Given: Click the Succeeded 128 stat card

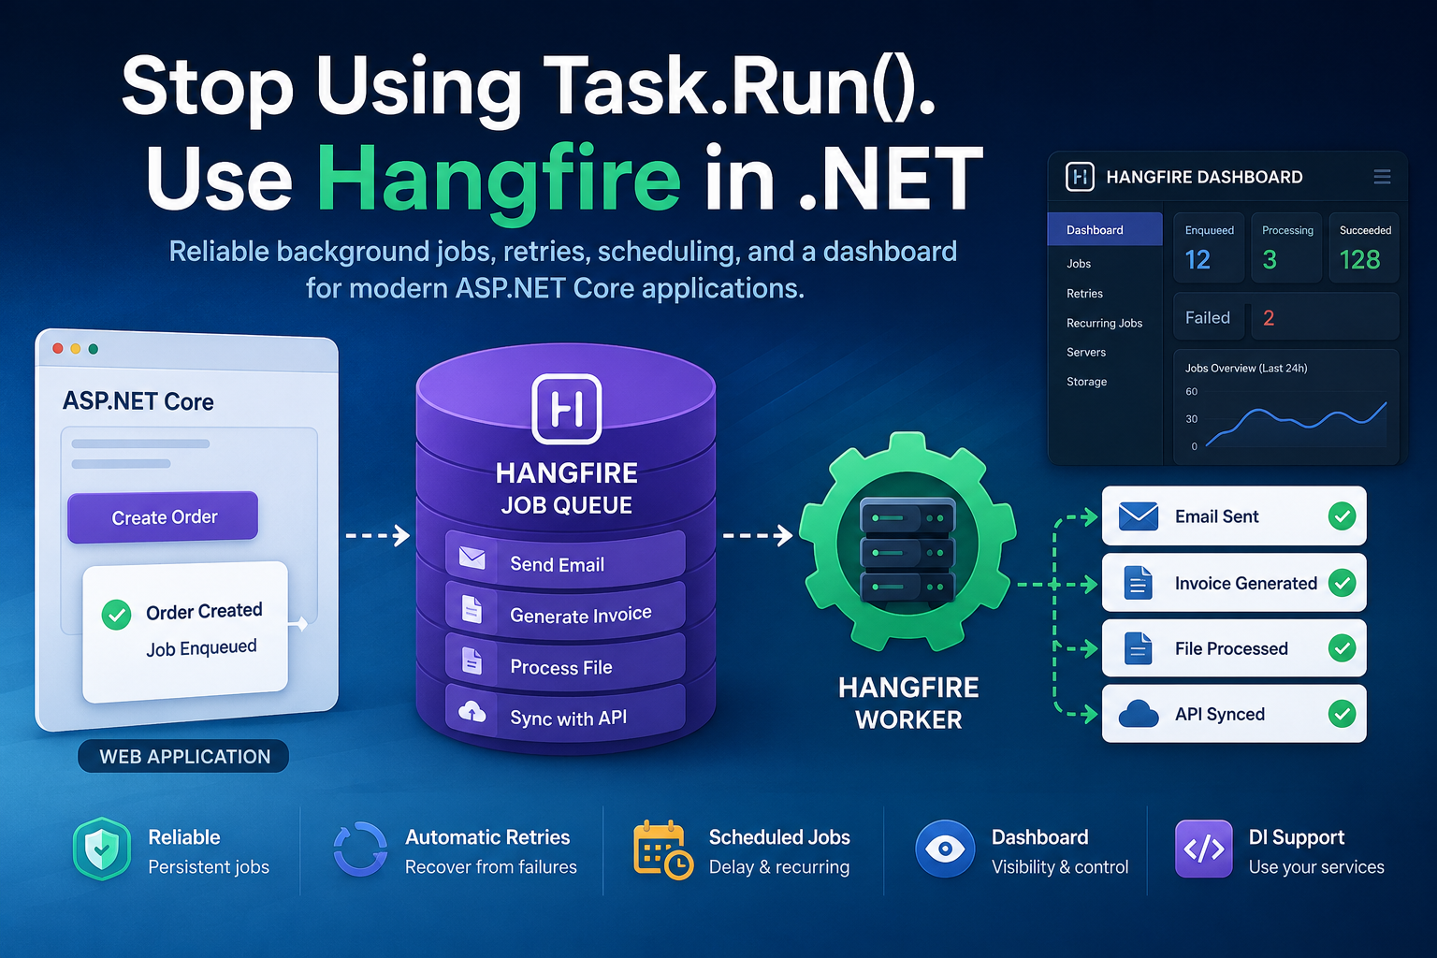Looking at the screenshot, I should 1364,248.
